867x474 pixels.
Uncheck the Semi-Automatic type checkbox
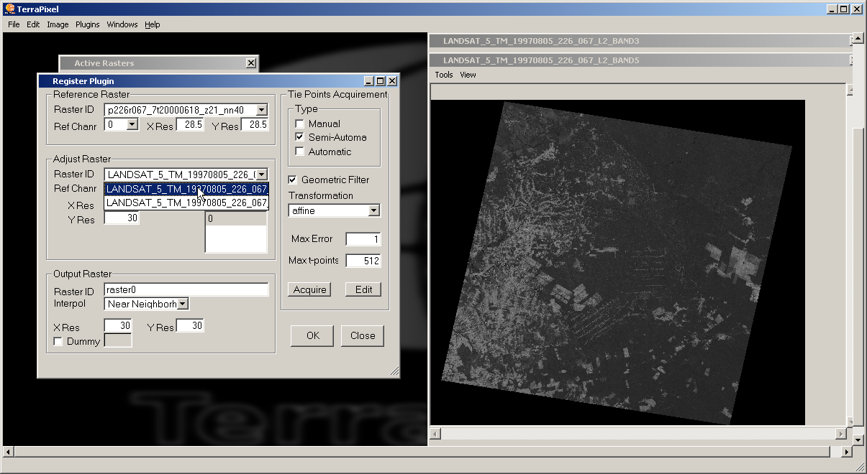coord(300,137)
